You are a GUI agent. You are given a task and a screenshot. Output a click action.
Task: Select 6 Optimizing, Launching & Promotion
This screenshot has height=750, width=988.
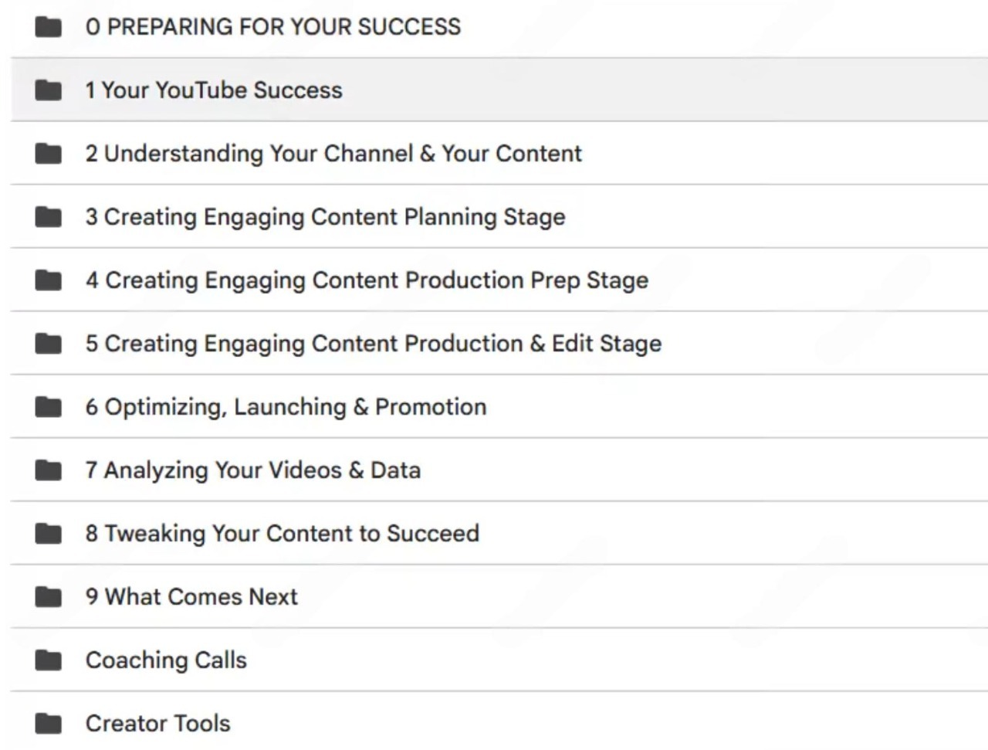coord(286,407)
